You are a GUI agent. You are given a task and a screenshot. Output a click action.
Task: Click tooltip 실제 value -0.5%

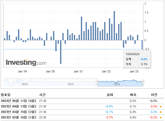click(x=144, y=59)
